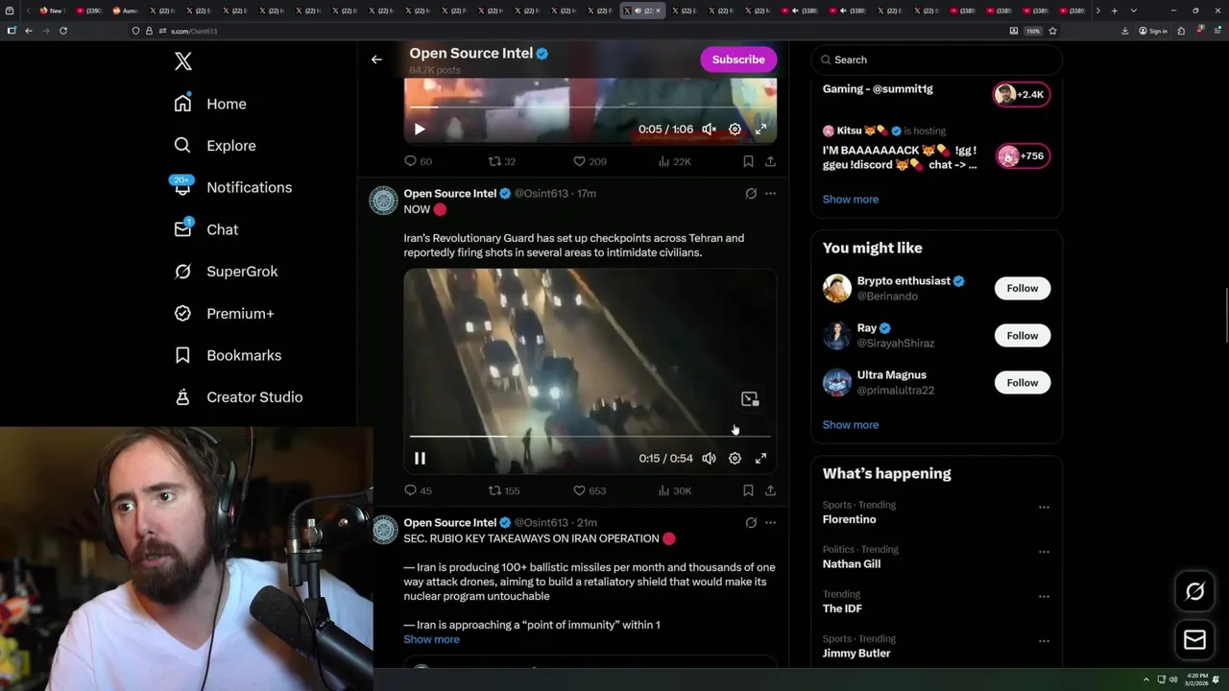1229x691 pixels.
Task: Reload the browser page
Action: coord(63,31)
